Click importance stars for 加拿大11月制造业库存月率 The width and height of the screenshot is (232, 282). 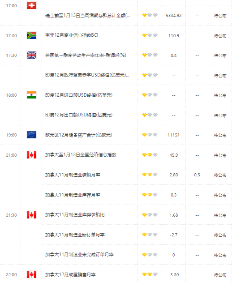coord(150,195)
